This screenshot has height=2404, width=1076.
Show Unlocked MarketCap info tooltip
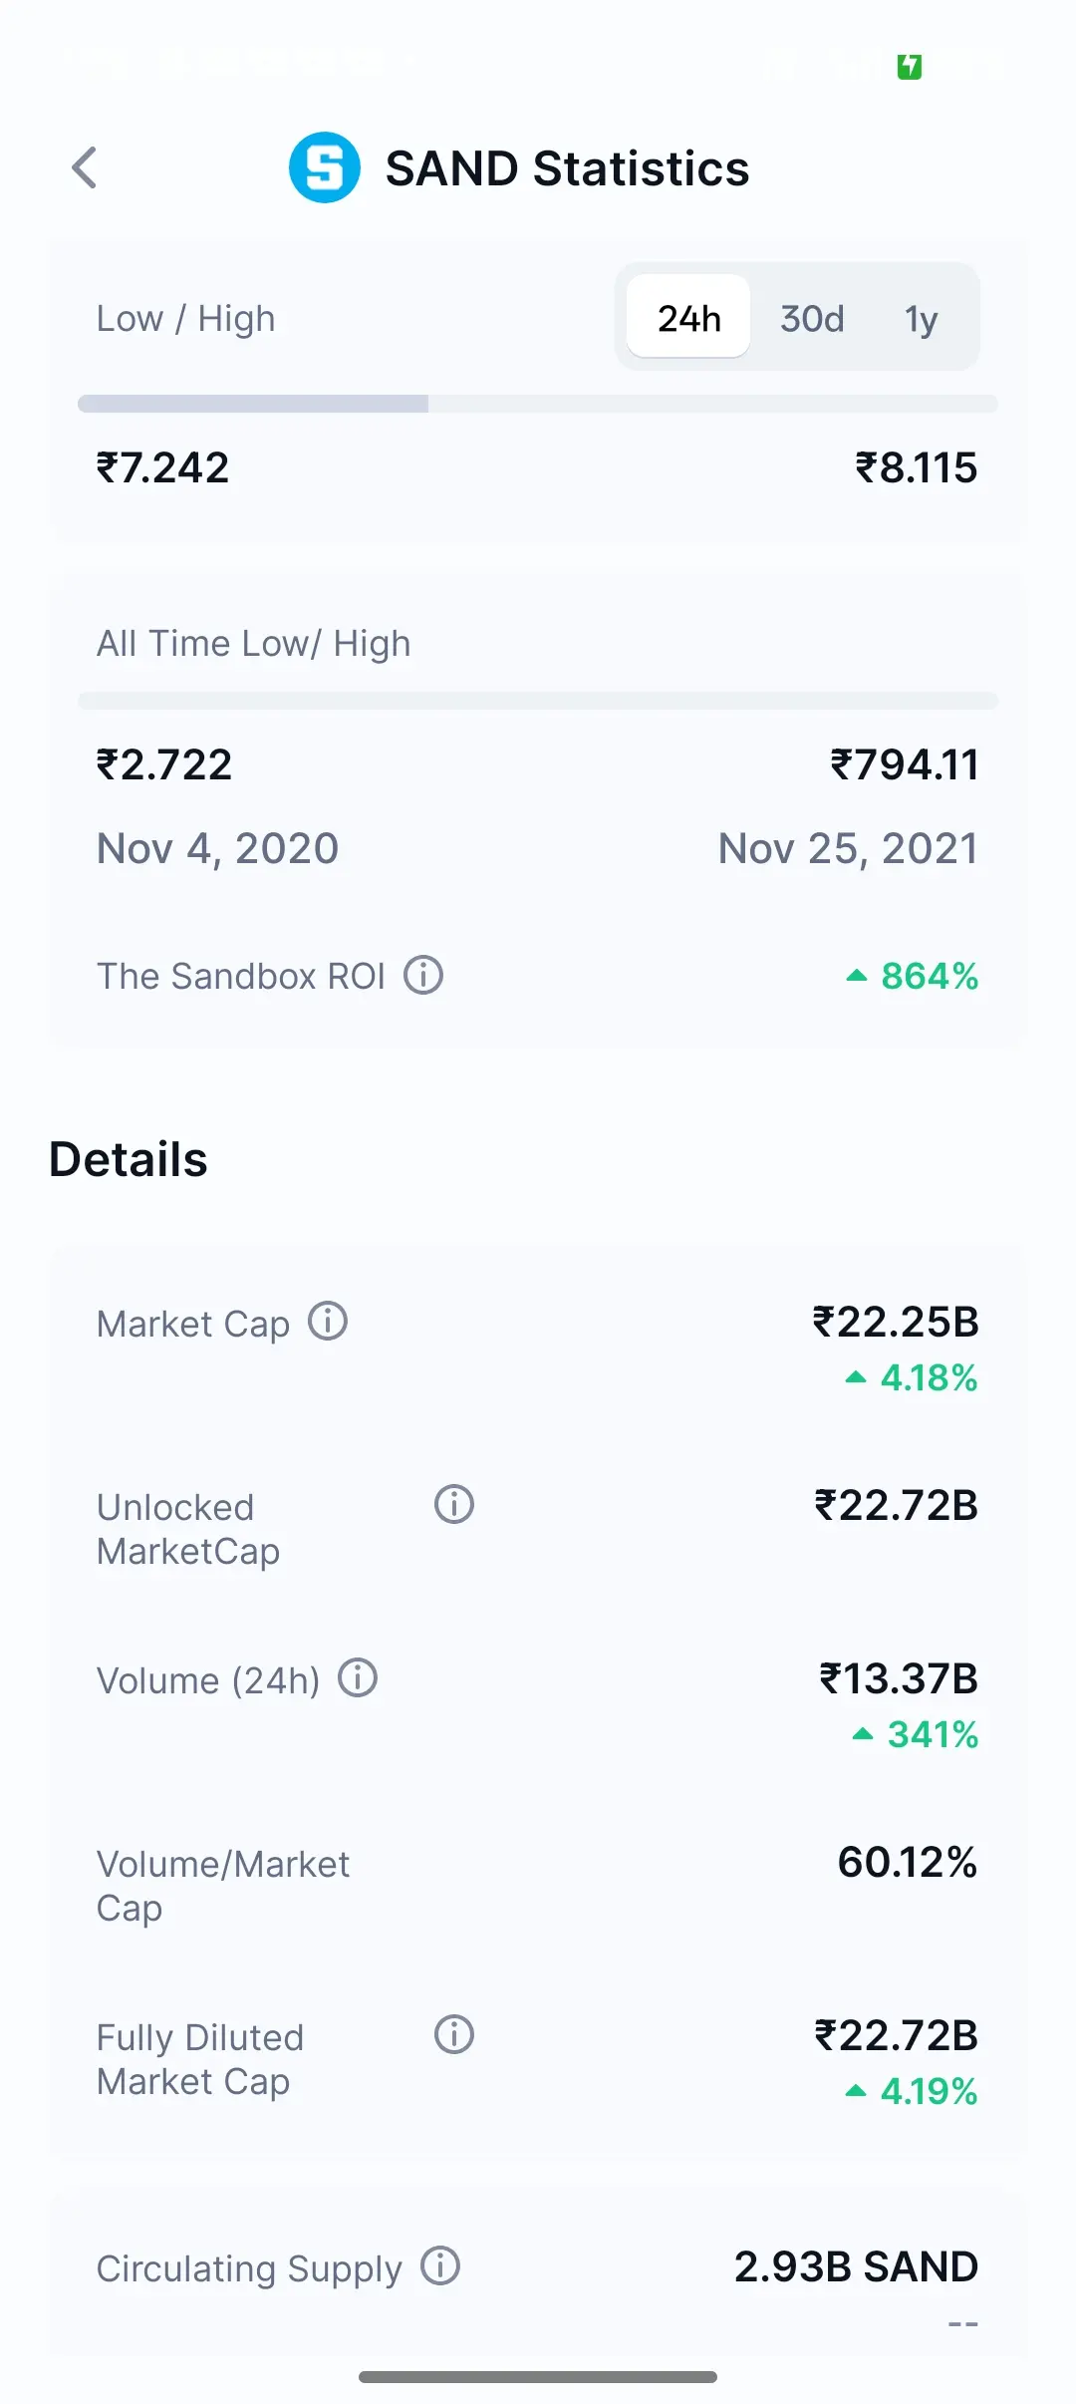pyautogui.click(x=454, y=1504)
